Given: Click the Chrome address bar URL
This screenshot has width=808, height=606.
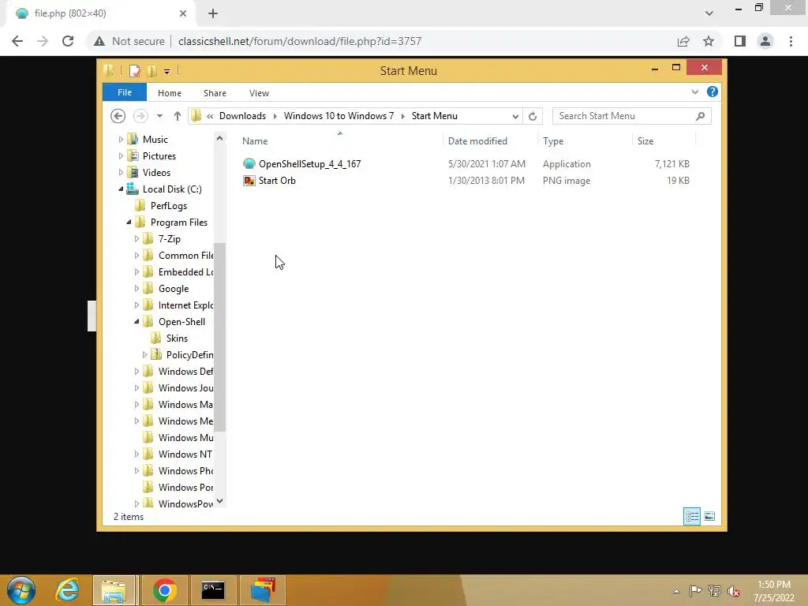Looking at the screenshot, I should coord(299,41).
